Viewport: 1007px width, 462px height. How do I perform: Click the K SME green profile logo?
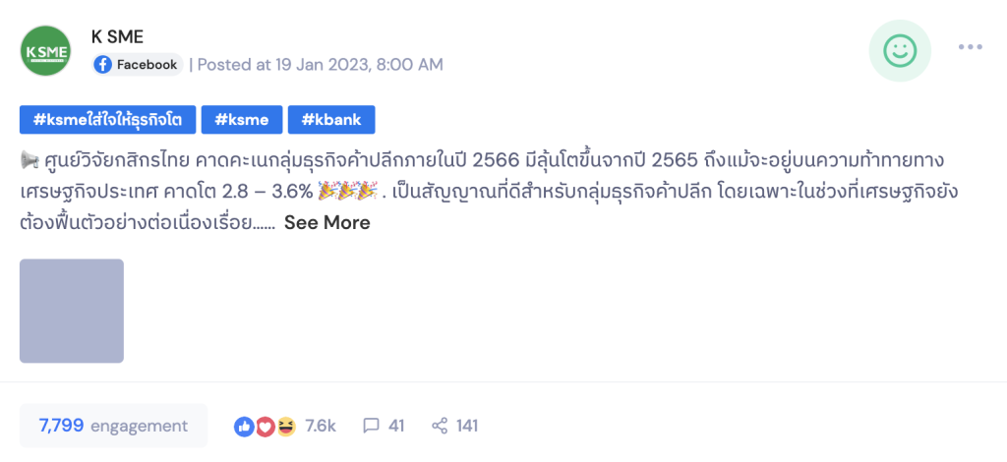coord(45,52)
